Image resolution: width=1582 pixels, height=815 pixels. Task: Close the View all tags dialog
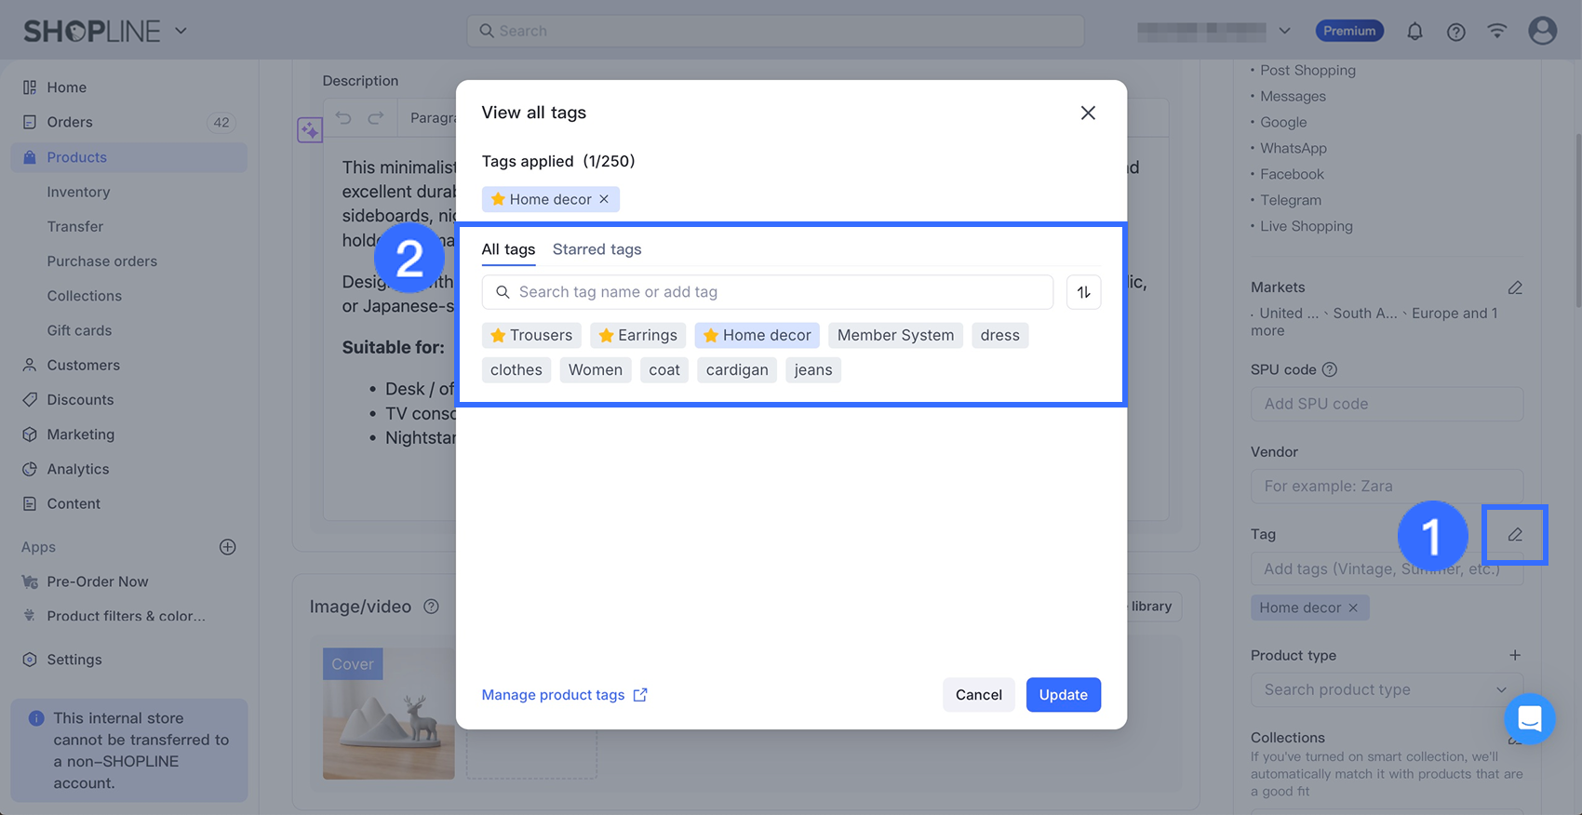(x=1088, y=113)
